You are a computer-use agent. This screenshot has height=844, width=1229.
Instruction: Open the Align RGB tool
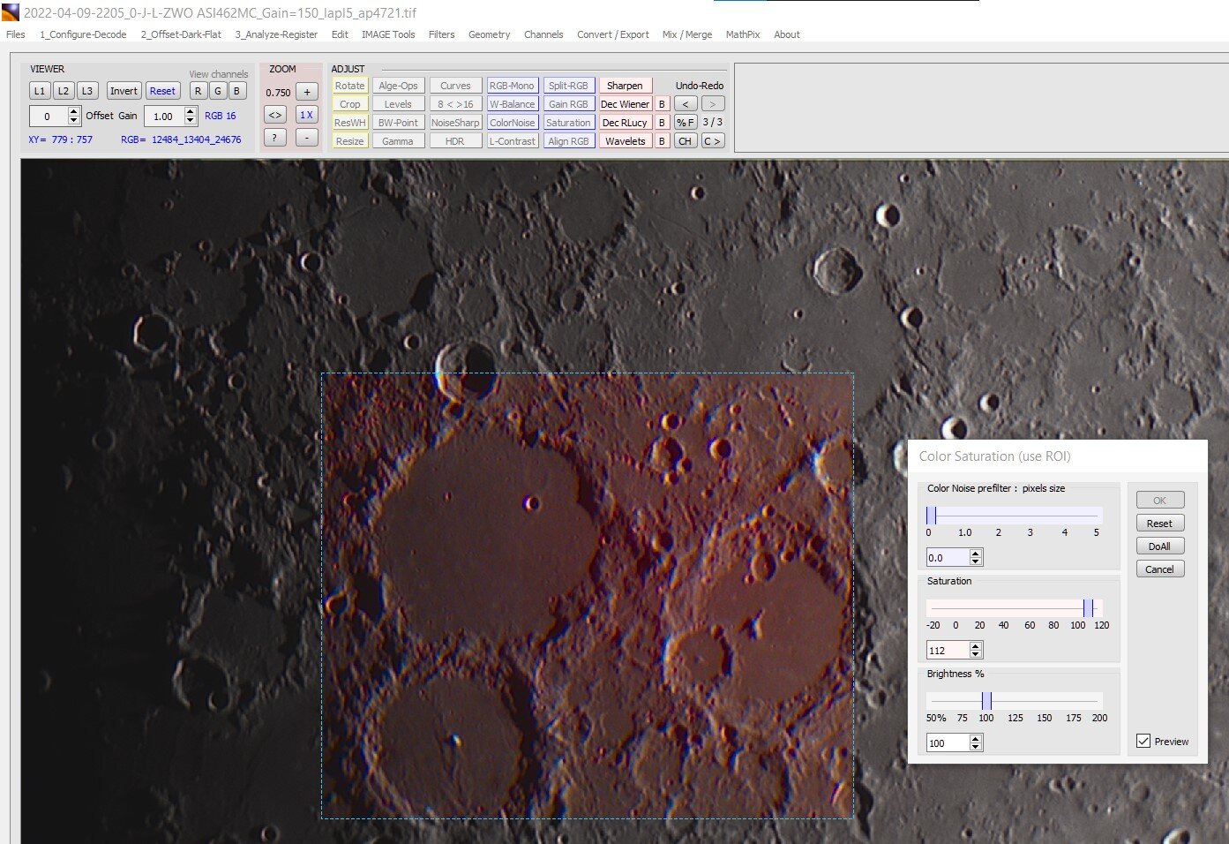point(568,141)
